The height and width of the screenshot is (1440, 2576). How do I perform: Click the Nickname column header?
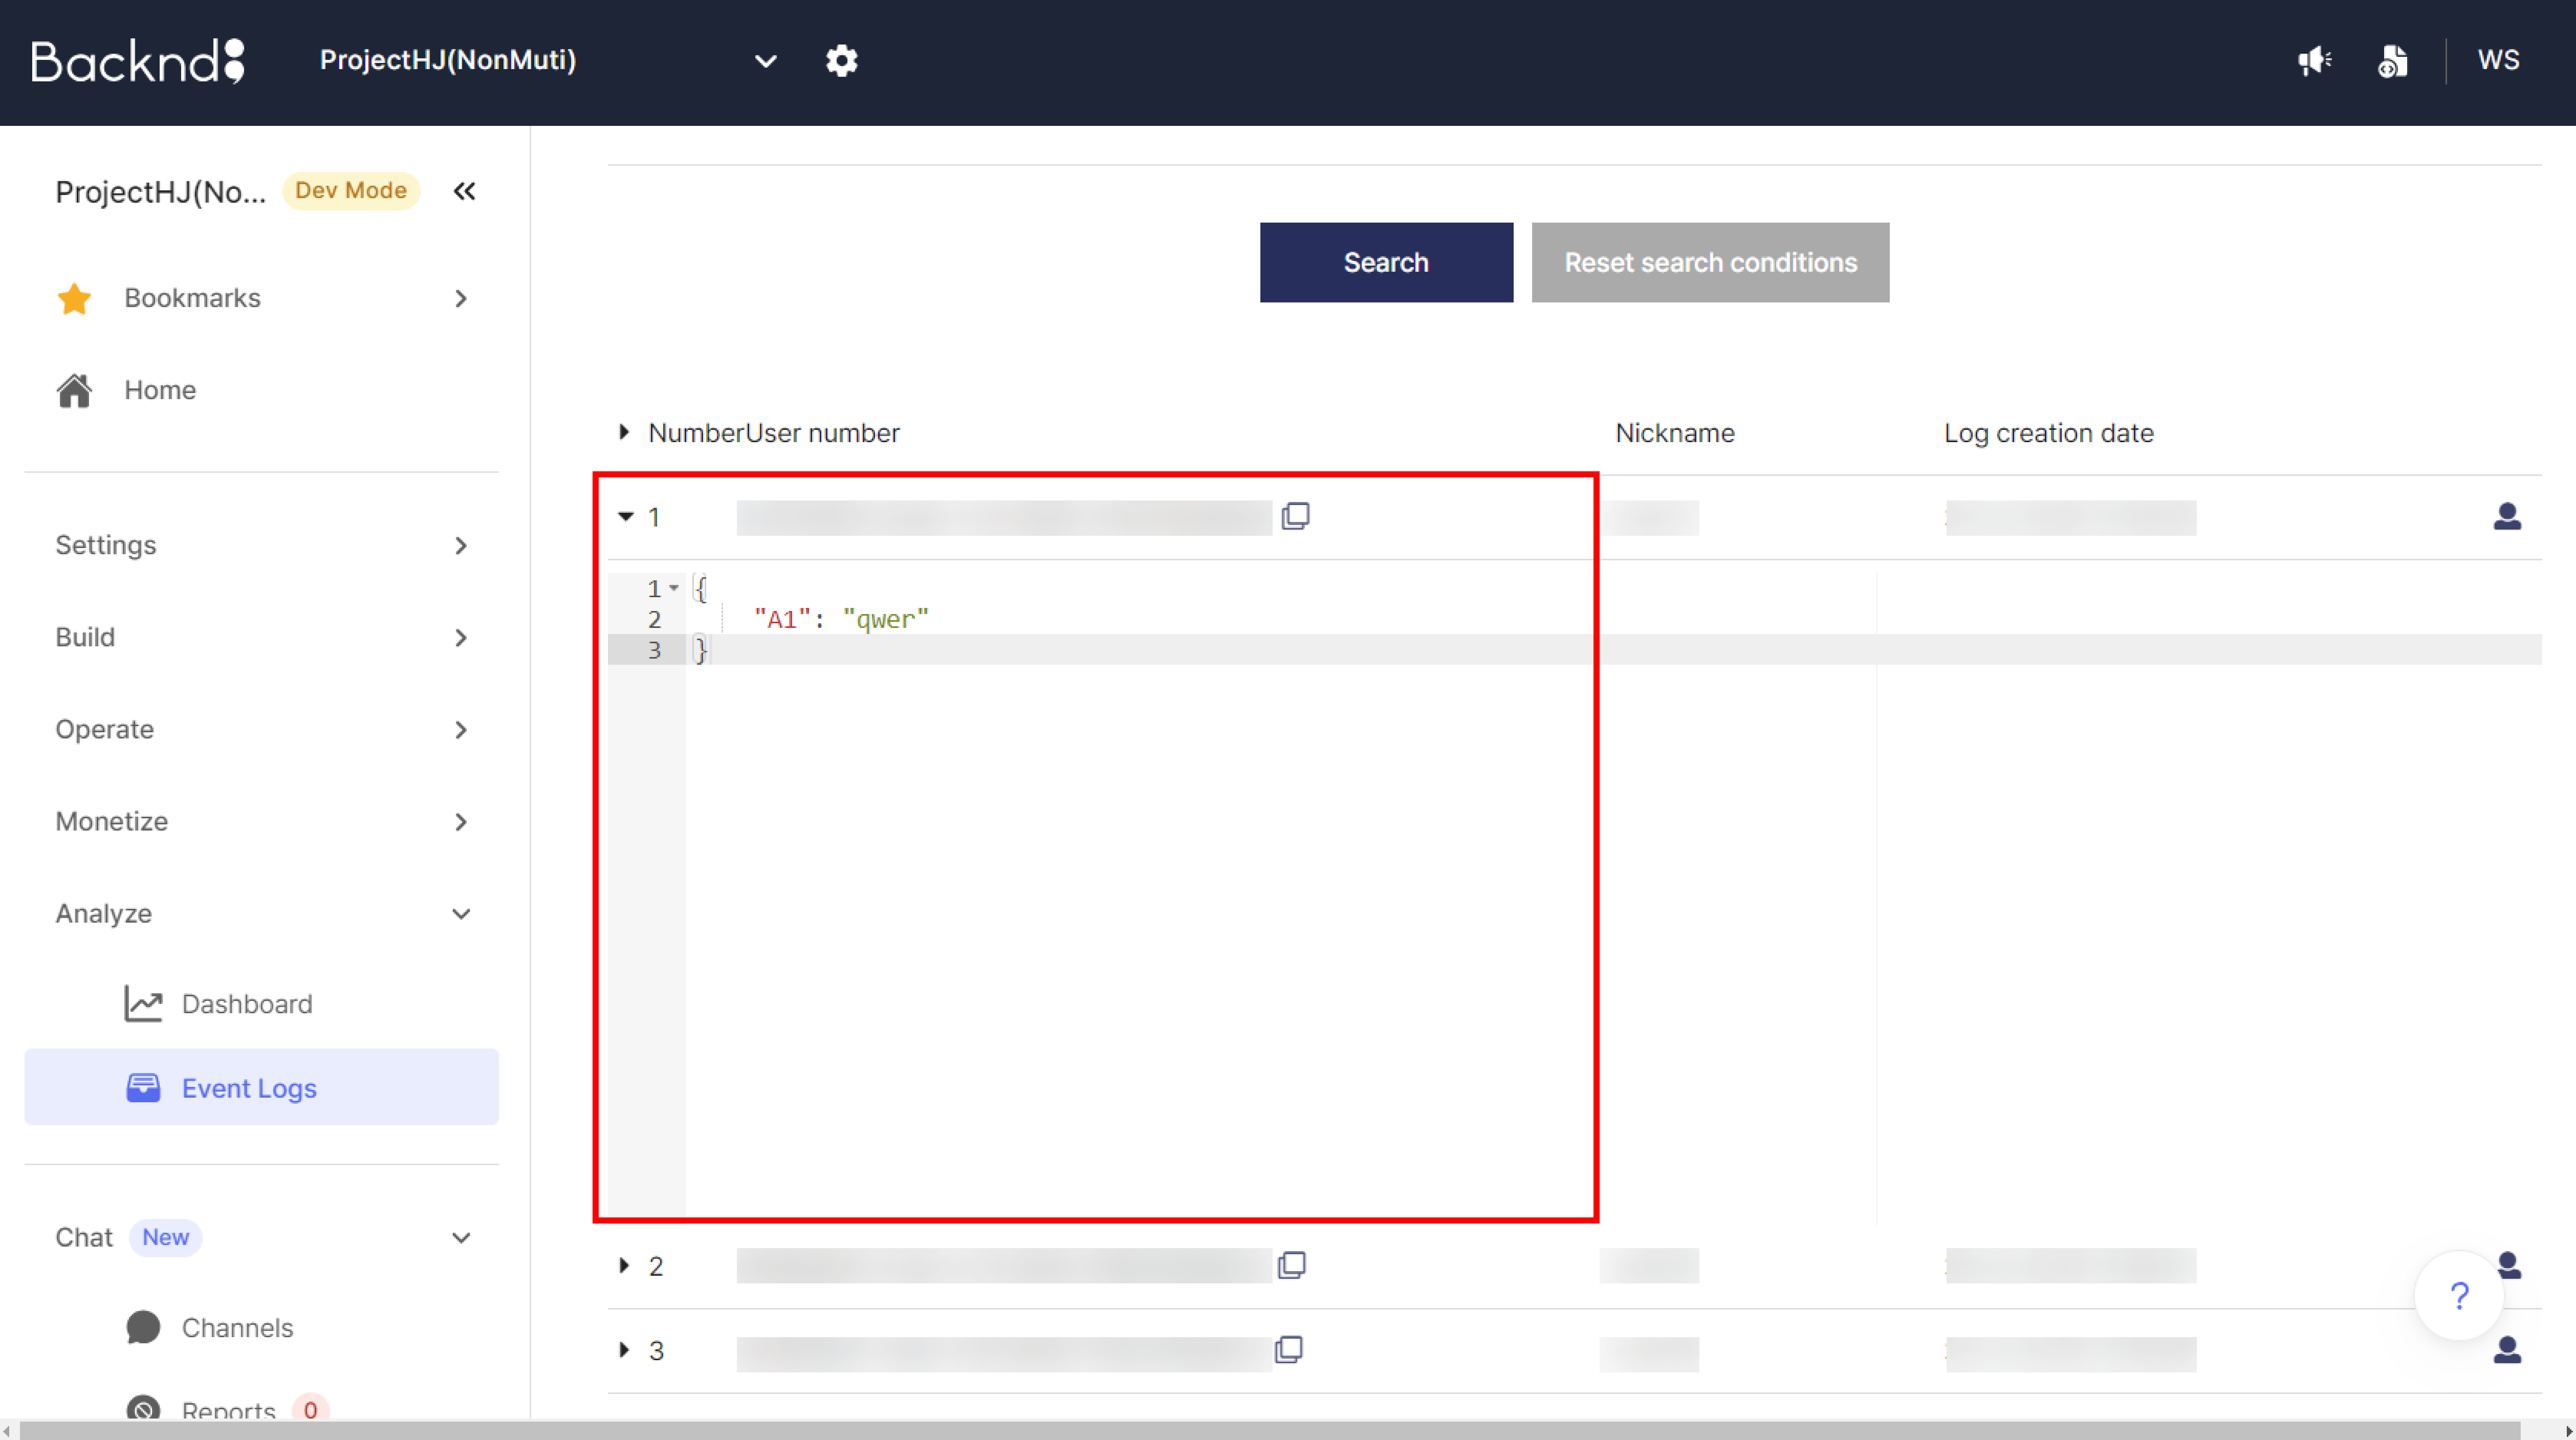tap(1675, 433)
